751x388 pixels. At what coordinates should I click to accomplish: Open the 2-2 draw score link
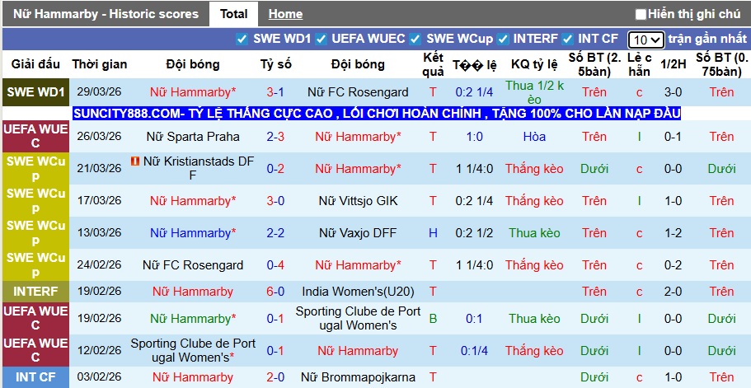pyautogui.click(x=275, y=233)
